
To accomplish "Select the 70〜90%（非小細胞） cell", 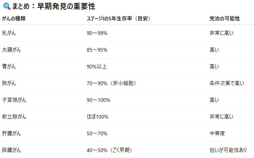I will tap(111, 83).
